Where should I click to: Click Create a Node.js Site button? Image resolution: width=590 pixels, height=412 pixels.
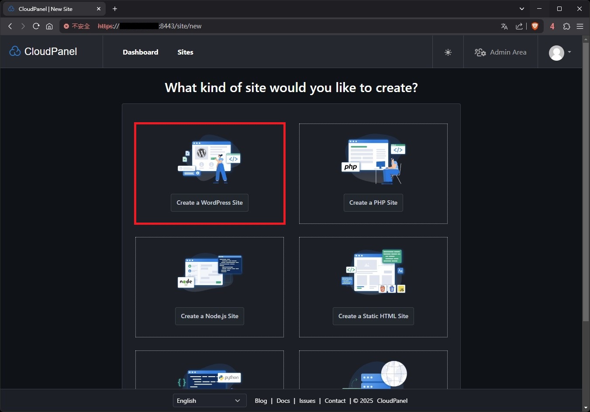pyautogui.click(x=210, y=316)
